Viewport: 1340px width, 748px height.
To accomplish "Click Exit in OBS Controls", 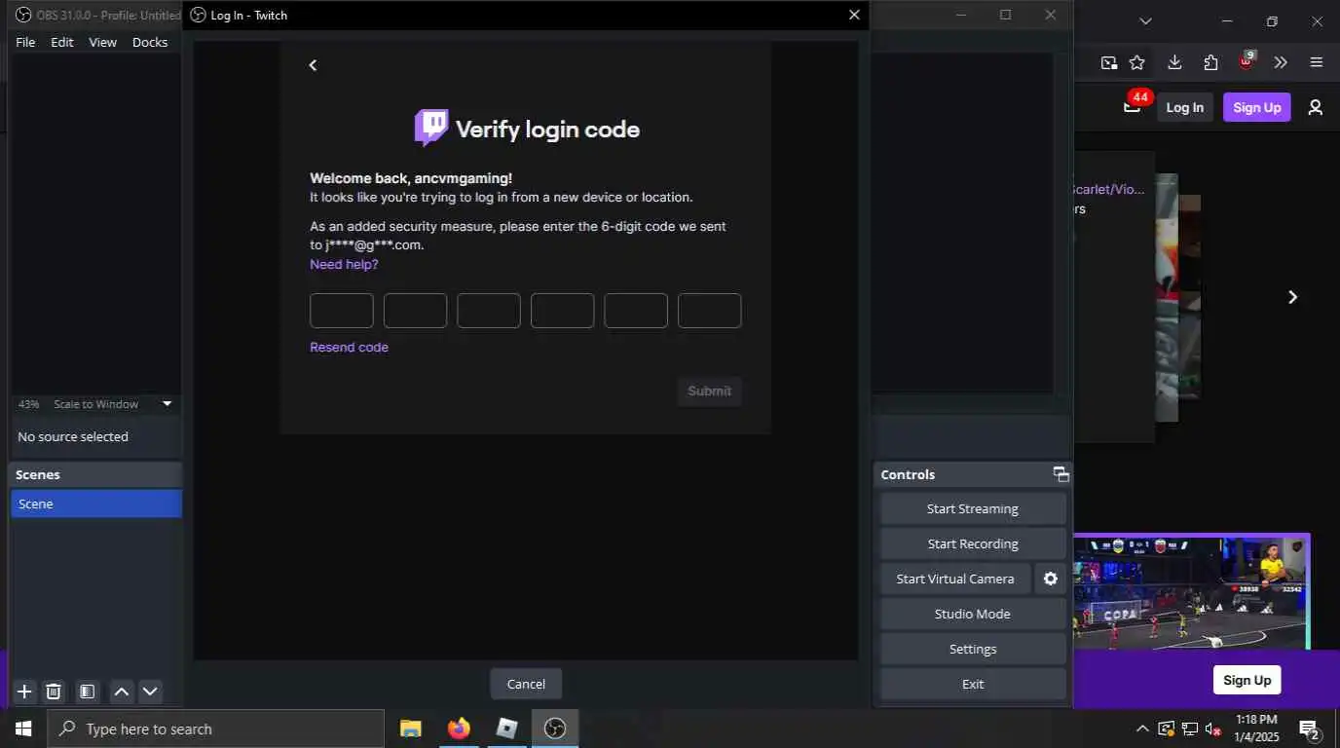I will tap(973, 684).
